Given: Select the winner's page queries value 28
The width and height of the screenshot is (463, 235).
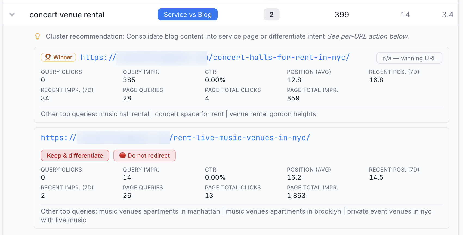Looking at the screenshot, I should pos(127,98).
